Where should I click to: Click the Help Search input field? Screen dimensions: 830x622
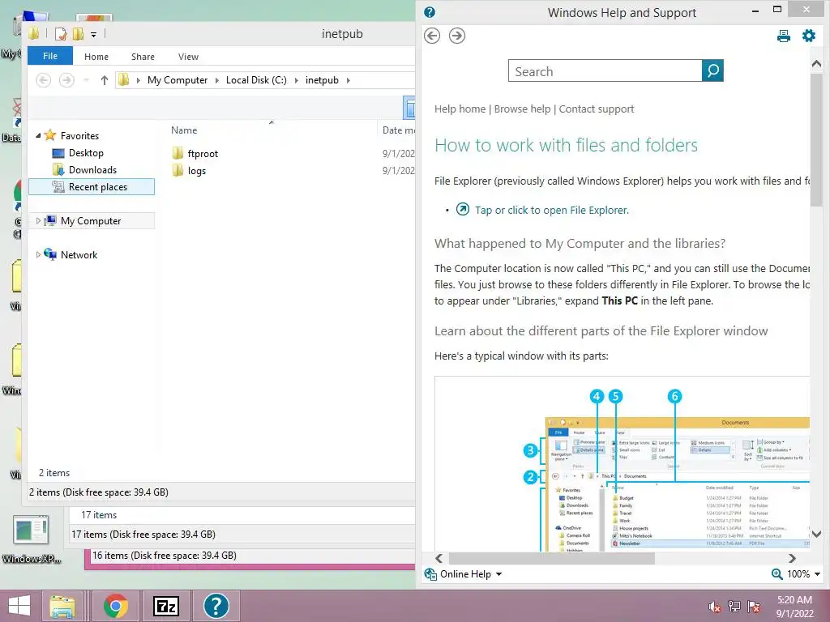coord(605,70)
